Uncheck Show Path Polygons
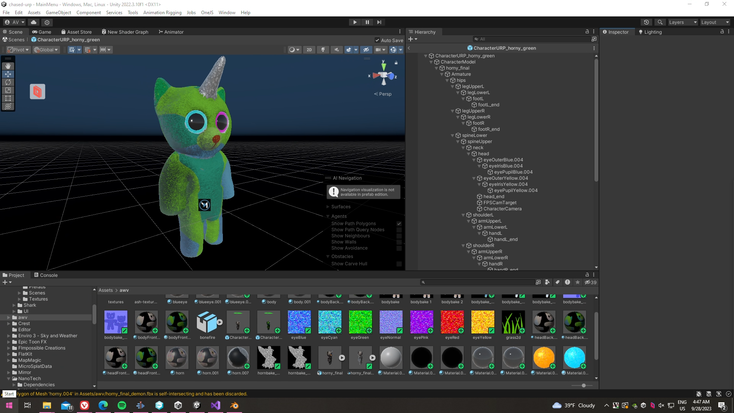This screenshot has width=734, height=413. pos(399,224)
